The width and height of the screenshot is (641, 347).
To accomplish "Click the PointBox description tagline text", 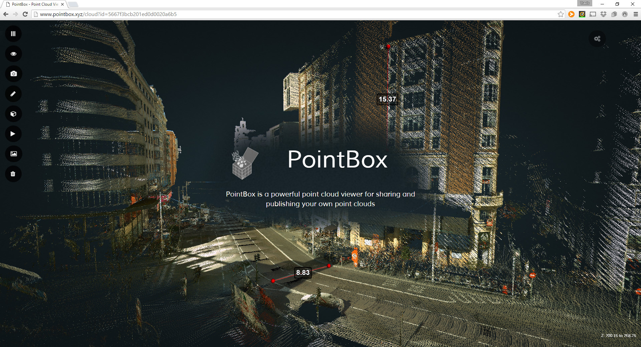I will [x=320, y=199].
